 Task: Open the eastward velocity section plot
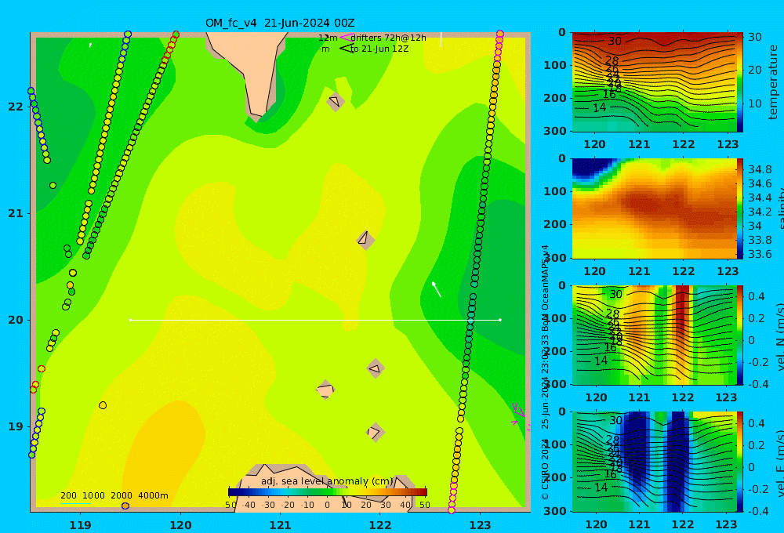[654, 462]
